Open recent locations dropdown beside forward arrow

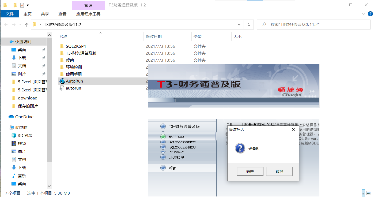click(20, 25)
